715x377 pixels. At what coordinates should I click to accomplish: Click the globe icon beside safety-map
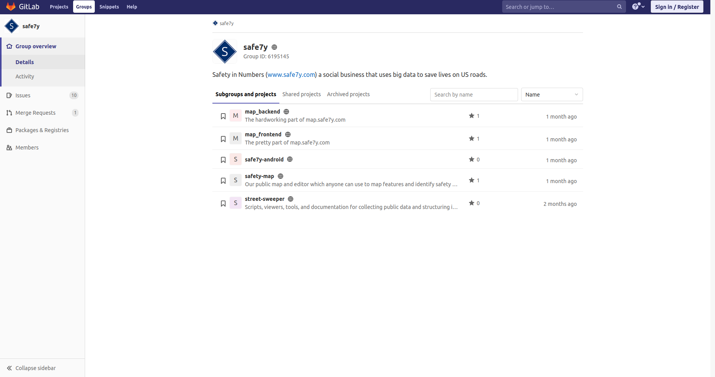281,176
